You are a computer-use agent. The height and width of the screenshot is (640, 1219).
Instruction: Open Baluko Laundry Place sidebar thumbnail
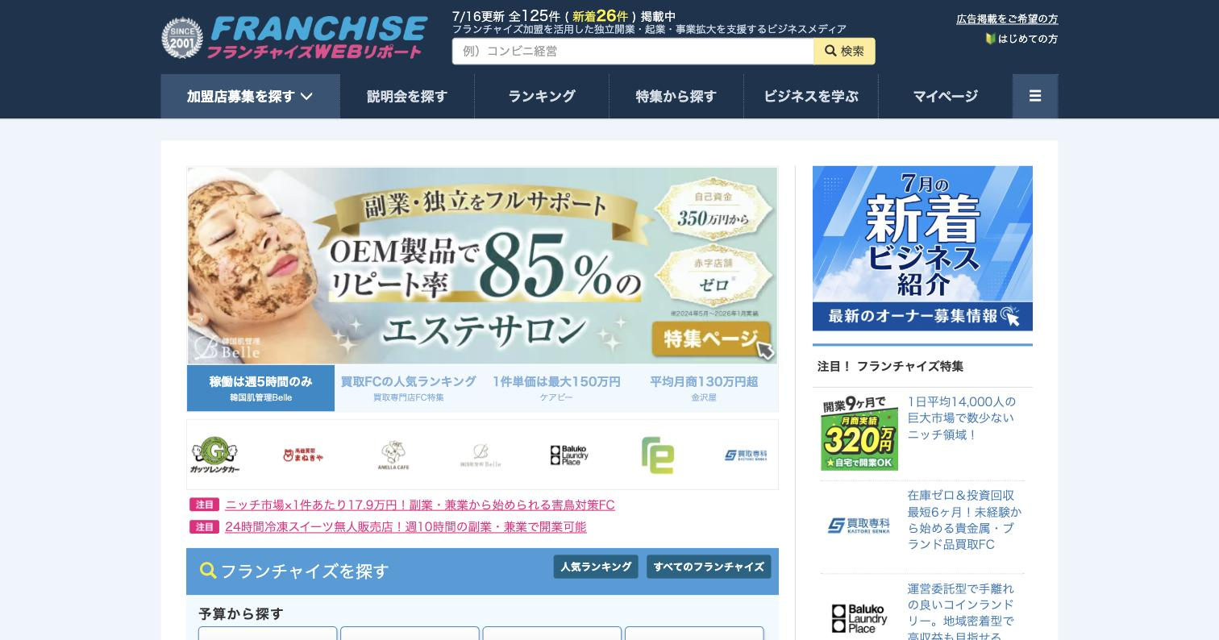(x=859, y=619)
